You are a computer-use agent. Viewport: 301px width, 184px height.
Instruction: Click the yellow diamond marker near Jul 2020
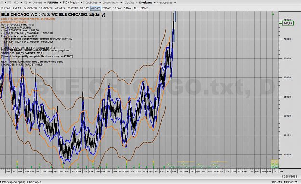coord(153,162)
